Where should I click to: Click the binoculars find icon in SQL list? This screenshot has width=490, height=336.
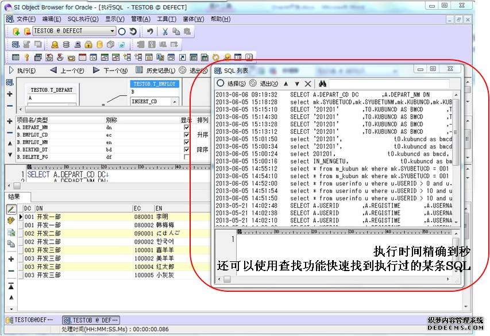tap(323, 84)
